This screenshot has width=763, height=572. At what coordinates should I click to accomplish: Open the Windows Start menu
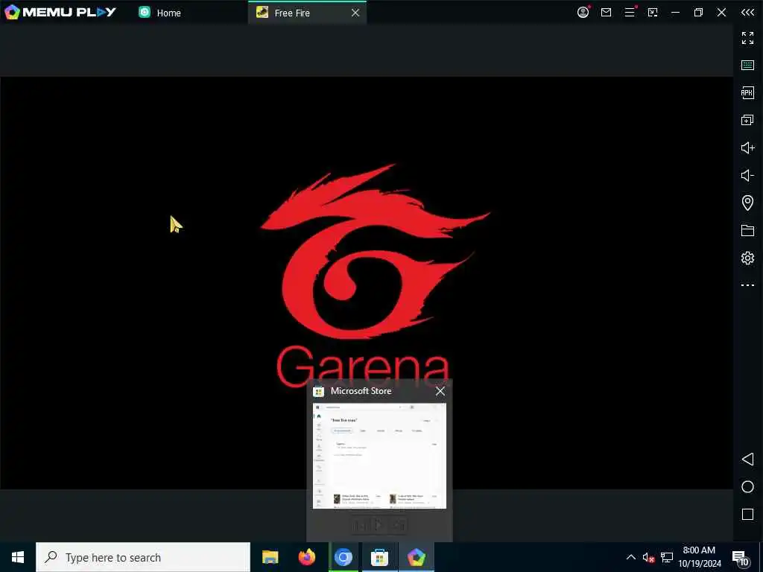click(x=18, y=557)
